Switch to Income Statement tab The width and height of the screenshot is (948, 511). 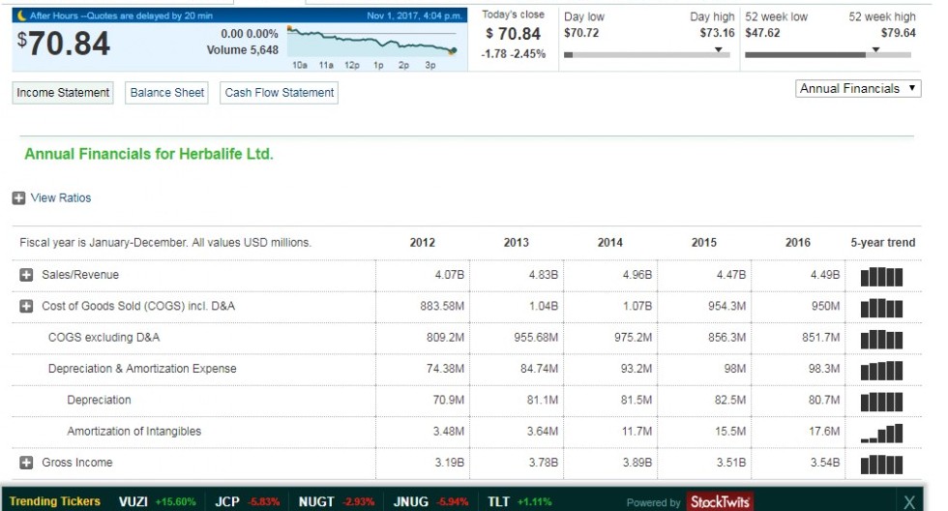pos(63,93)
